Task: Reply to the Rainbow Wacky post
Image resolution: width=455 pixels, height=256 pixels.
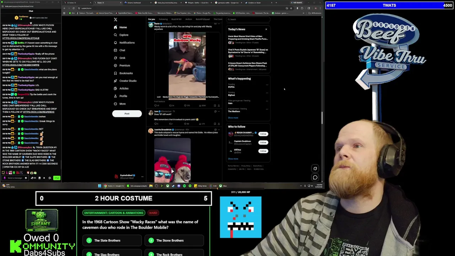Action: (156, 106)
